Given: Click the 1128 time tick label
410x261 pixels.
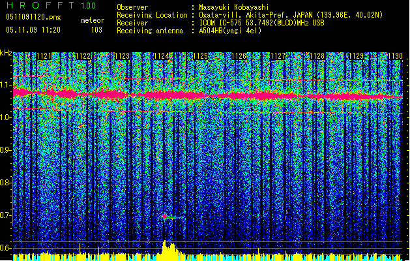Looking at the screenshot, I should (317, 57).
